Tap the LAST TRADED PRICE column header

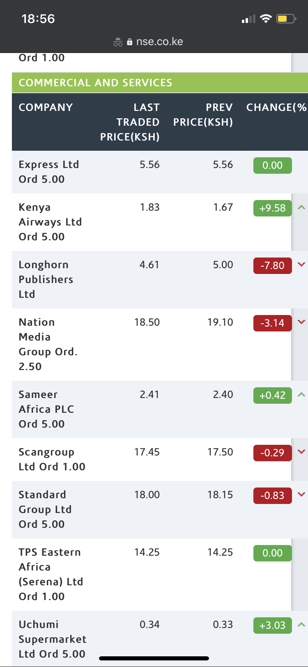click(x=130, y=122)
